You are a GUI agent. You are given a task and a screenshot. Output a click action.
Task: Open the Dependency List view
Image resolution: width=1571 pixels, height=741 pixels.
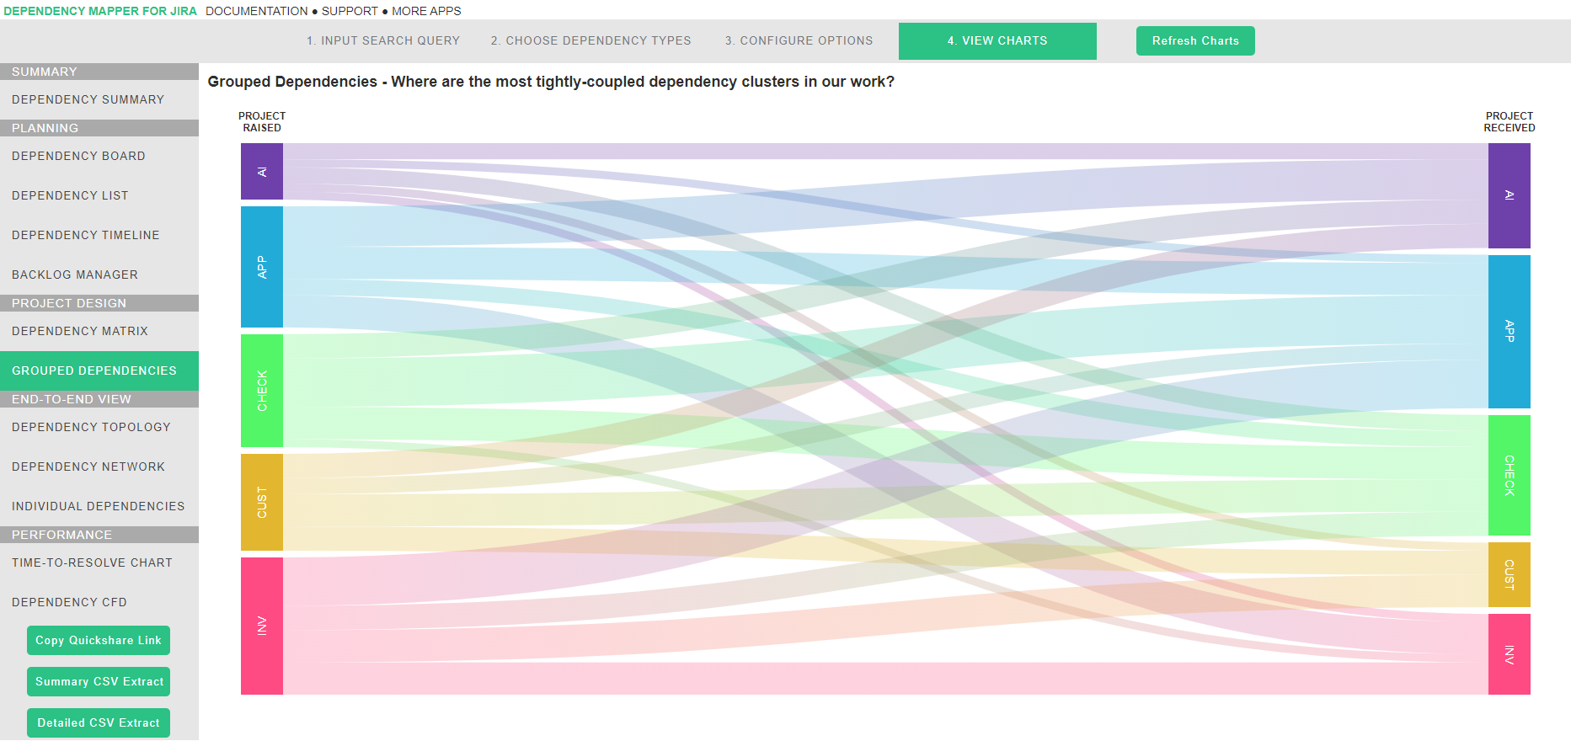pos(99,195)
